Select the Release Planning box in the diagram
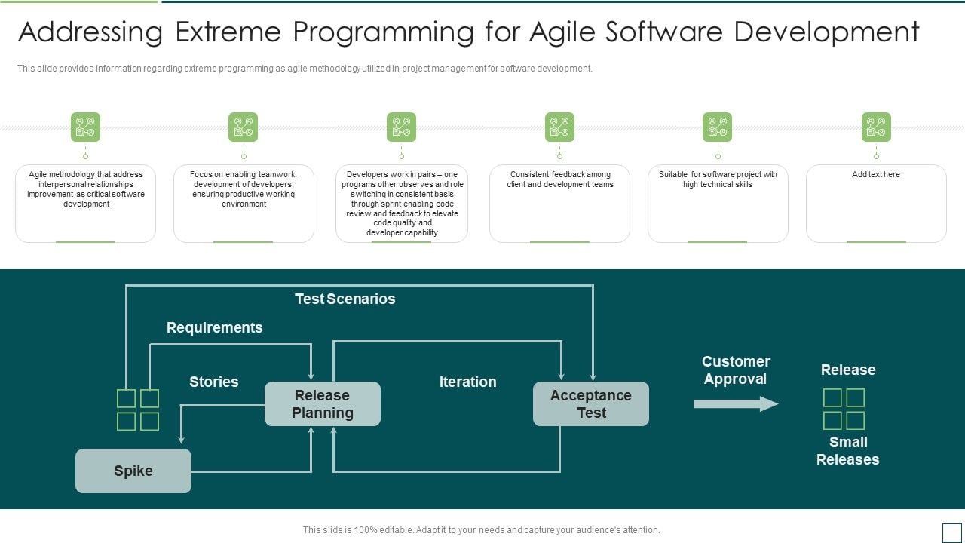This screenshot has width=965, height=543. coord(323,403)
